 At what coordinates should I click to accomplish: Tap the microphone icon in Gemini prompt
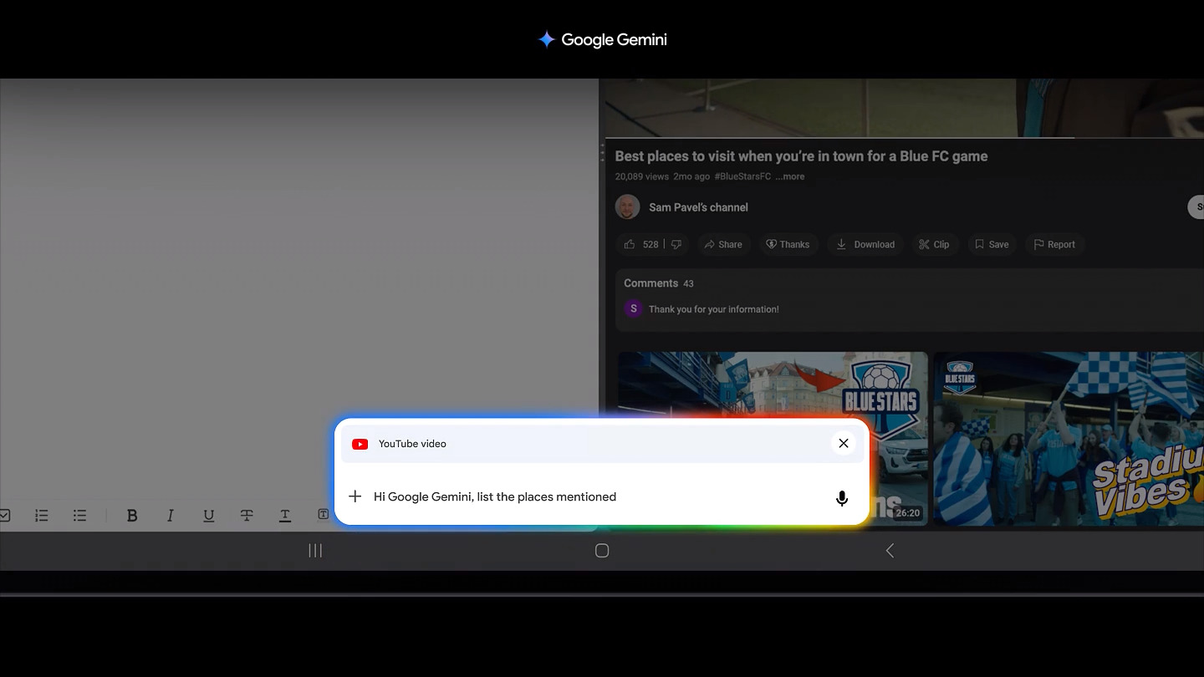click(x=842, y=498)
